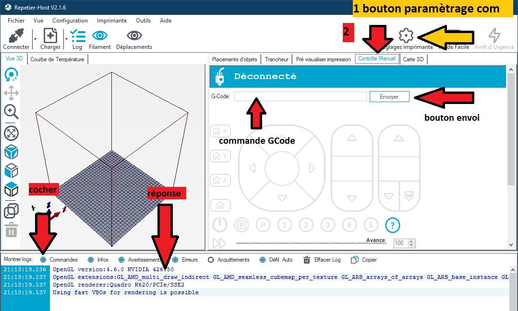
Task: Click the Charger file icon
Action: pyautogui.click(x=50, y=35)
